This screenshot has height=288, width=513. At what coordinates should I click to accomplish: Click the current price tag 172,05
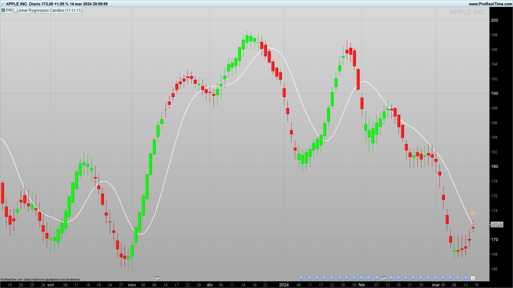coord(497,225)
